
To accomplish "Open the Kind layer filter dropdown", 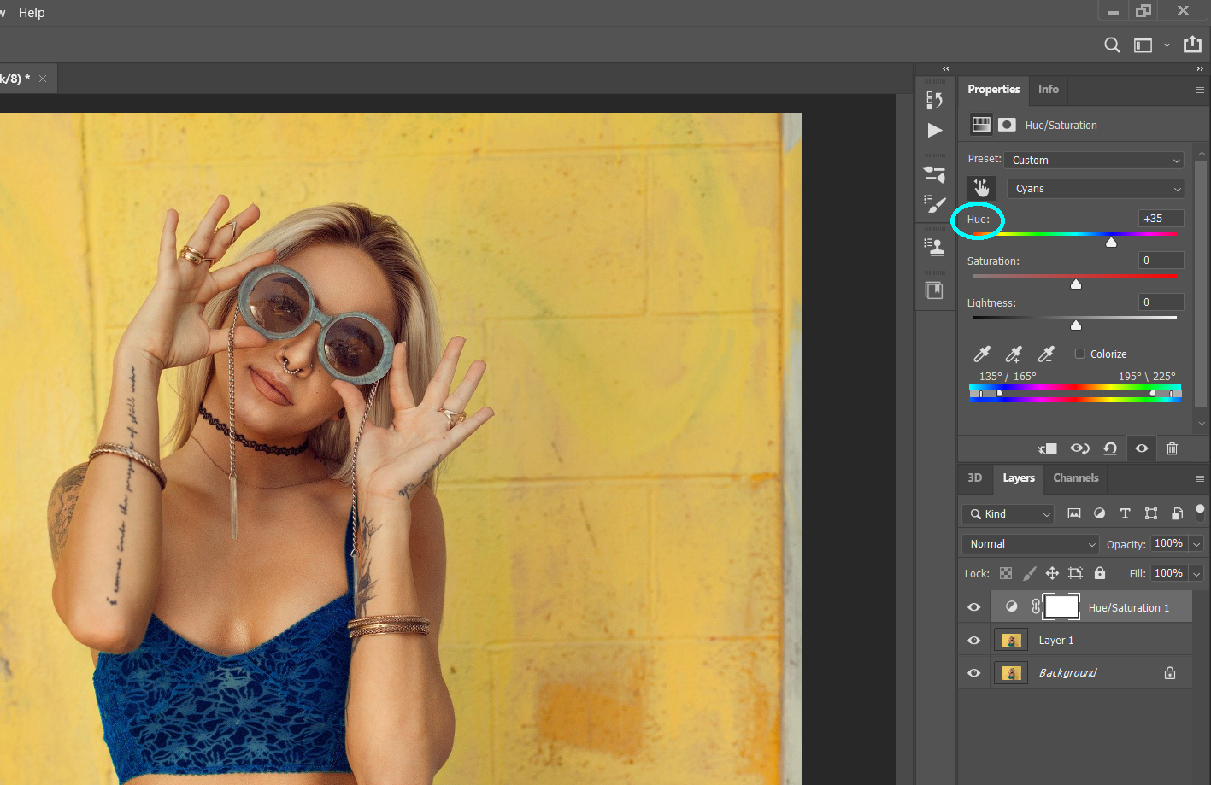I will tap(1008, 513).
